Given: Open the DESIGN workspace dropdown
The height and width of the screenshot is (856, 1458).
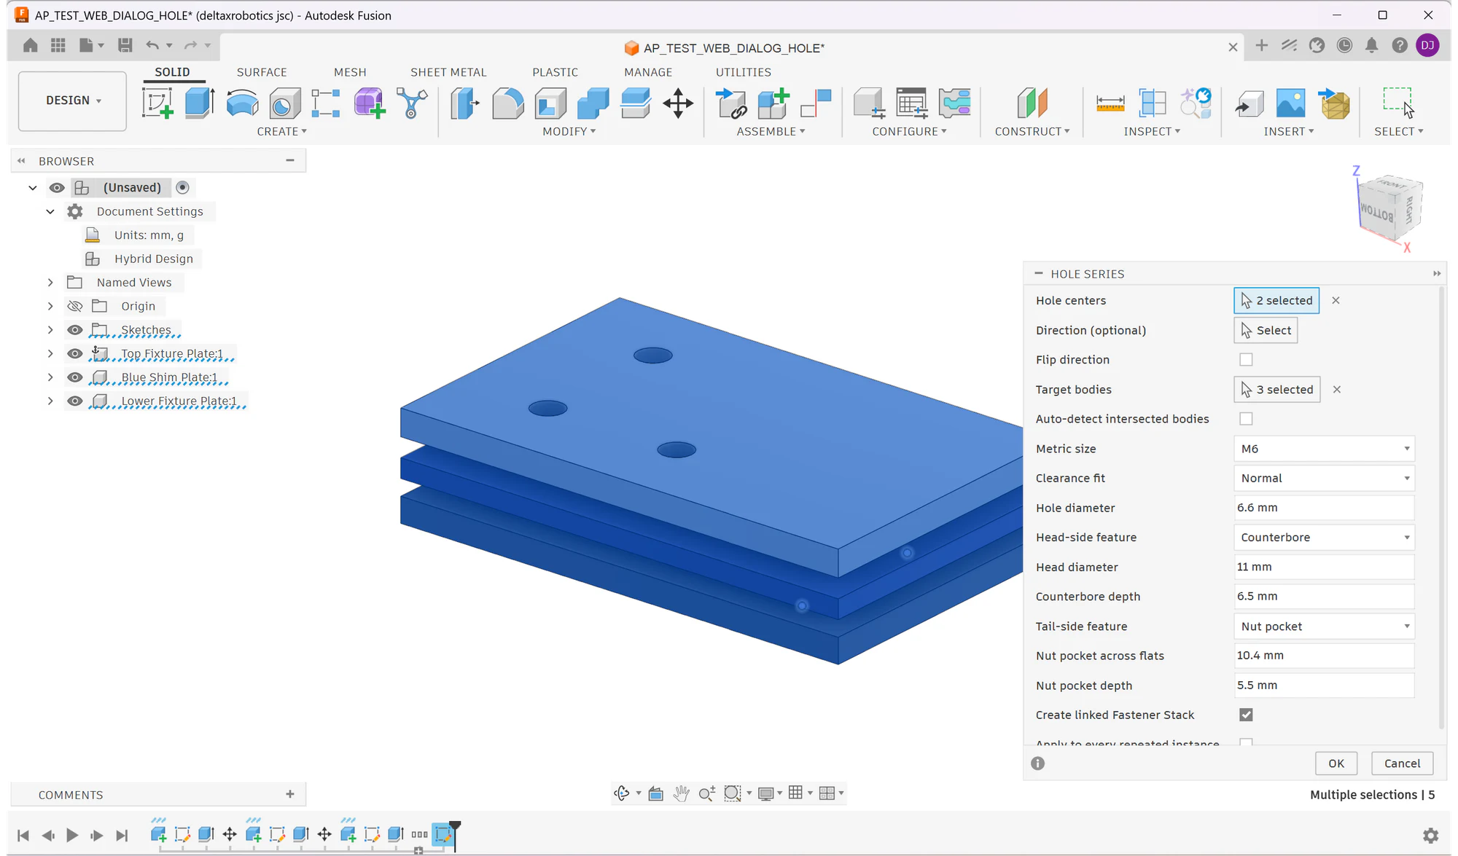Looking at the screenshot, I should [x=72, y=101].
